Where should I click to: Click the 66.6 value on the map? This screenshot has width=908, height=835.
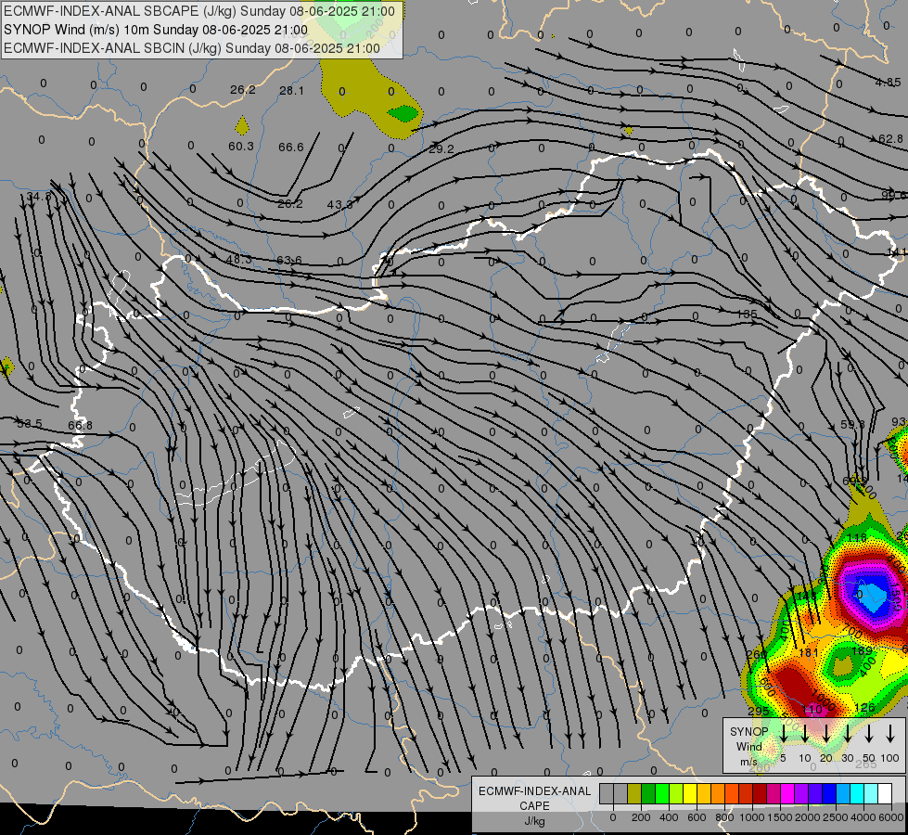pyautogui.click(x=290, y=148)
